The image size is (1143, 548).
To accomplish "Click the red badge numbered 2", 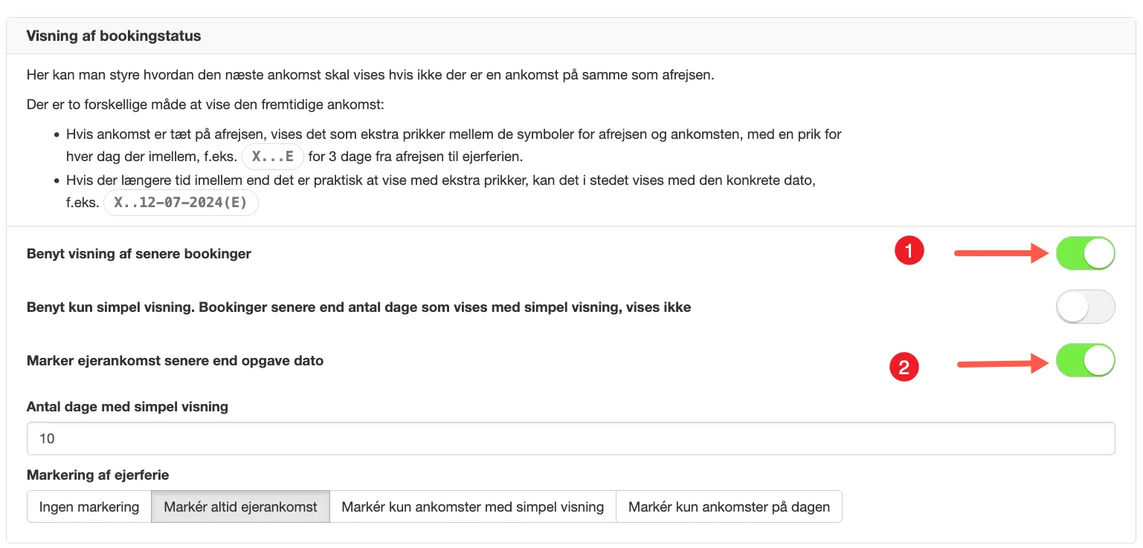I will 904,367.
